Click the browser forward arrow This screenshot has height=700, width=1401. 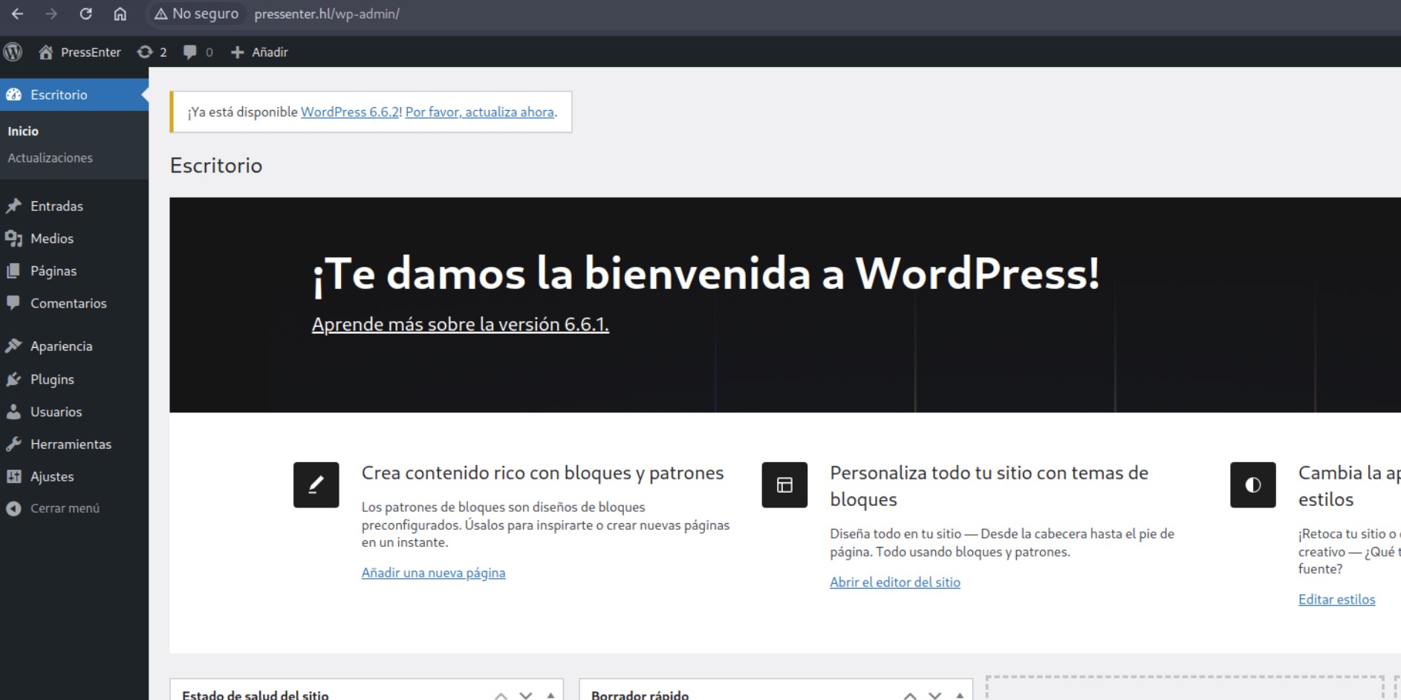51,13
